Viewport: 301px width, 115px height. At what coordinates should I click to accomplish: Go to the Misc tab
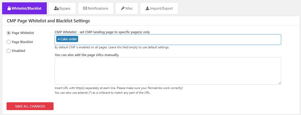(x=127, y=8)
